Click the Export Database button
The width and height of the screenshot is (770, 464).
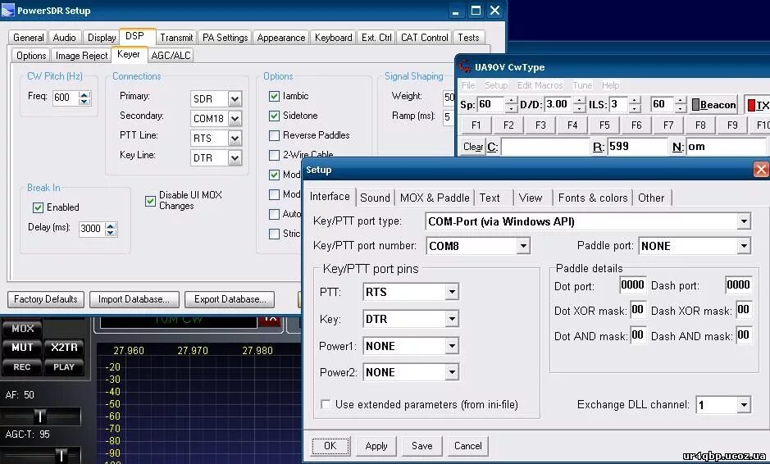[x=230, y=299]
